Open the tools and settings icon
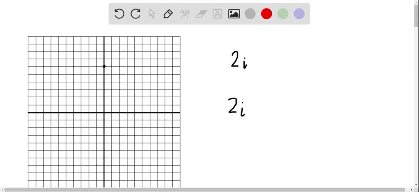The width and height of the screenshot is (419, 192). [x=185, y=13]
